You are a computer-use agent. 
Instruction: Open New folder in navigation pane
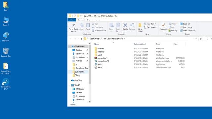coord(79,72)
